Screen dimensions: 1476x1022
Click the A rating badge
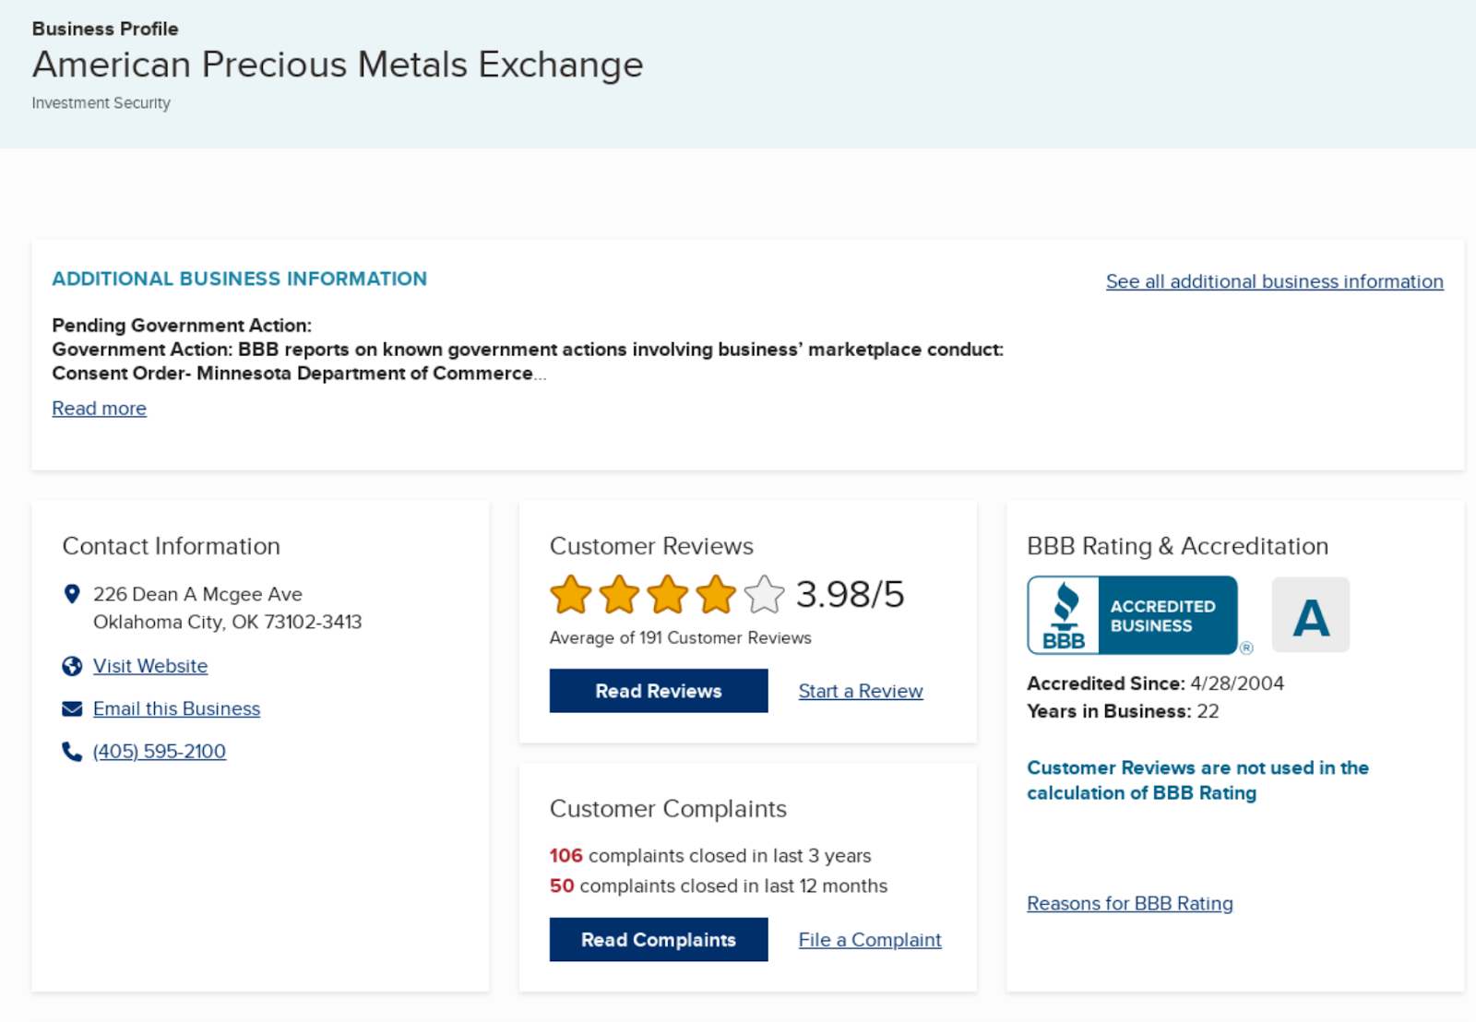1310,615
